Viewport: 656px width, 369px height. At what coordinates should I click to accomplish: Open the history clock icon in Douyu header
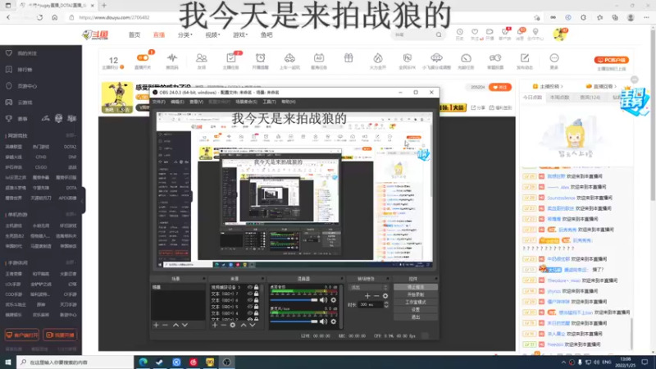tap(459, 32)
